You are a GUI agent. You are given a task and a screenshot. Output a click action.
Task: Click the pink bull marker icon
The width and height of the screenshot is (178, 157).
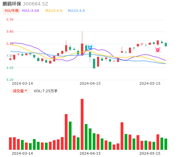158,50
